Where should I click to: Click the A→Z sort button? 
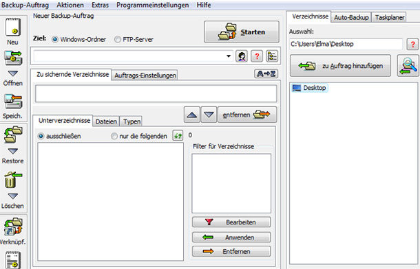[x=266, y=73]
